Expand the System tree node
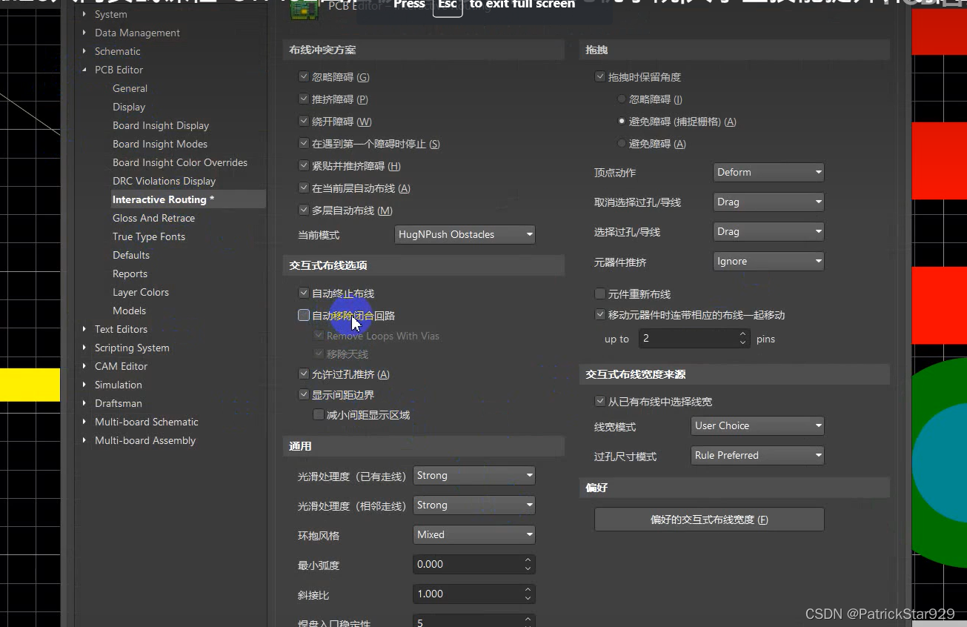Viewport: 967px width, 627px height. click(84, 14)
